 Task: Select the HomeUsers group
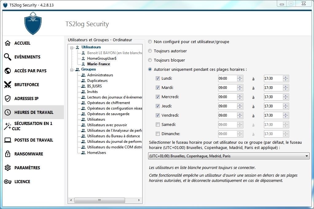(96, 153)
